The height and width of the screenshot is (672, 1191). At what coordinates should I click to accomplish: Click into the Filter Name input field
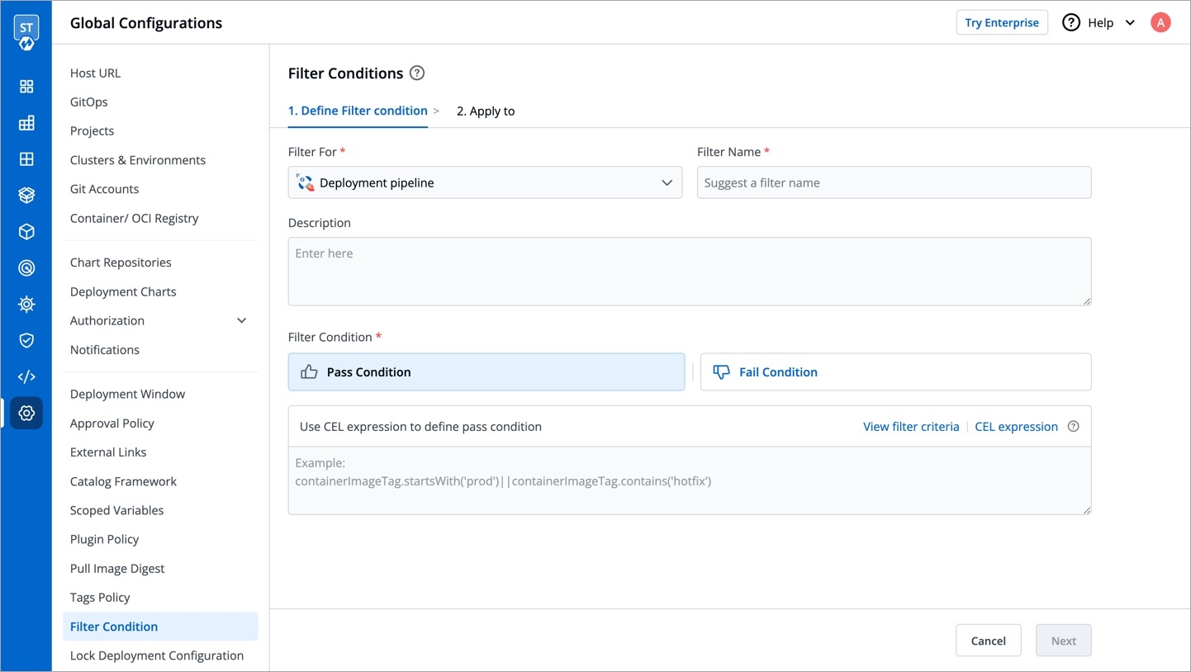[x=894, y=182]
